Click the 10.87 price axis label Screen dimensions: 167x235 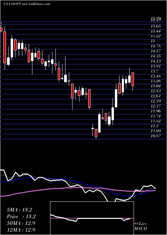[156, 136]
